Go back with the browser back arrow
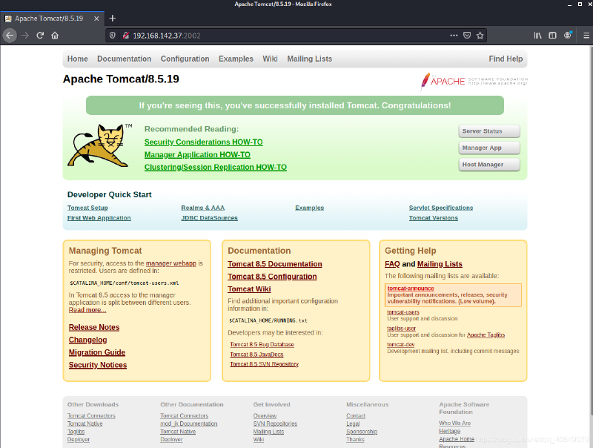This screenshot has width=593, height=448. [10, 36]
